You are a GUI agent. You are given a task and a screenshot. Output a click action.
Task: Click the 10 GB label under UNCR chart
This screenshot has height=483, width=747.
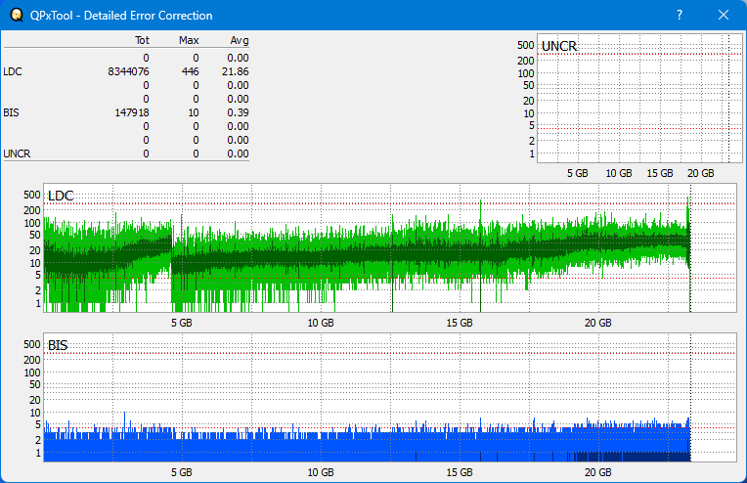618,173
